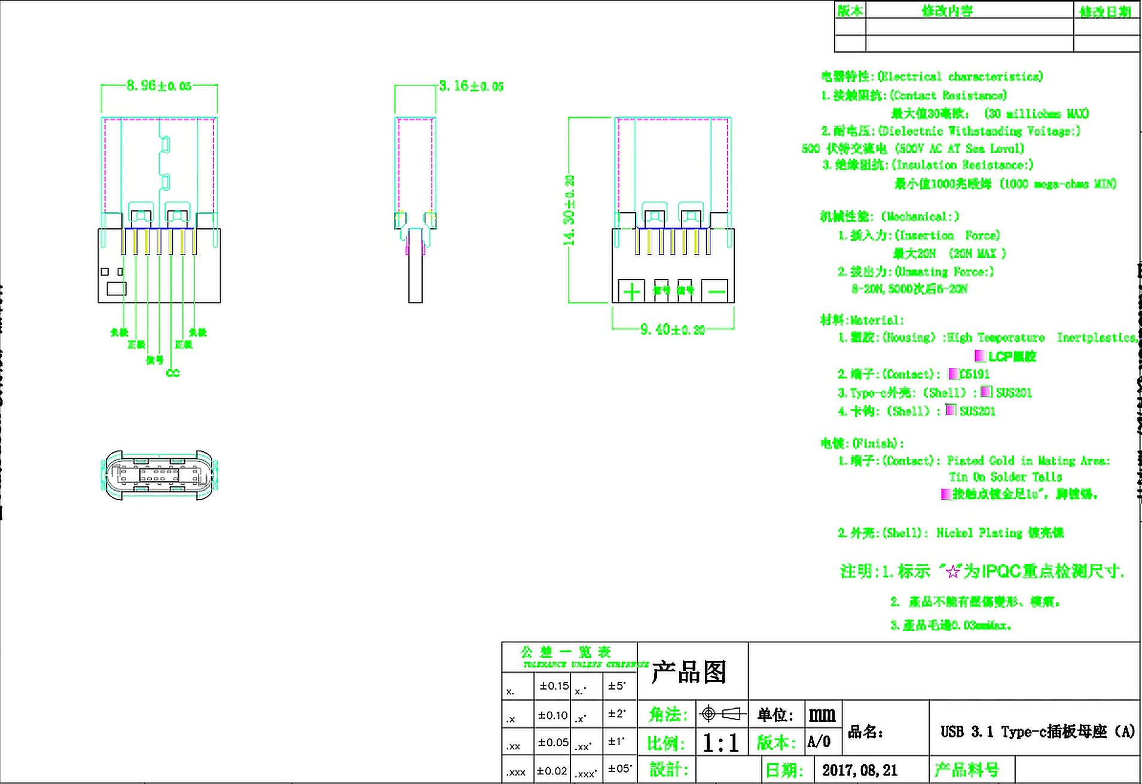This screenshot has width=1142, height=784.
Task: Click the 14.30±0.20 height dimension
Action: (x=569, y=210)
